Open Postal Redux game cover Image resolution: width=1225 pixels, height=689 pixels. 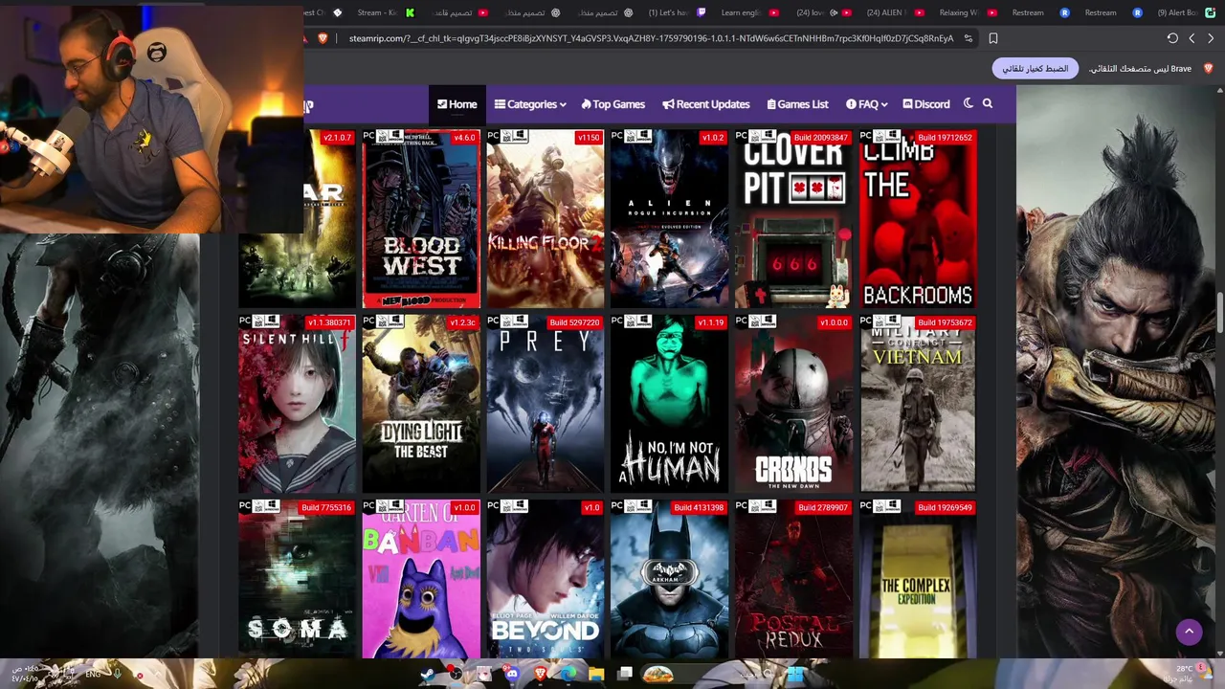794,579
